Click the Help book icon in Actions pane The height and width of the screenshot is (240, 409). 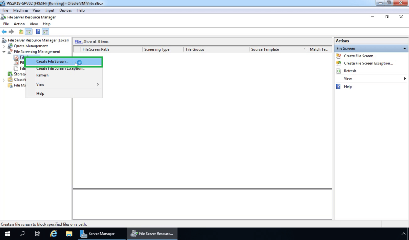coord(339,87)
